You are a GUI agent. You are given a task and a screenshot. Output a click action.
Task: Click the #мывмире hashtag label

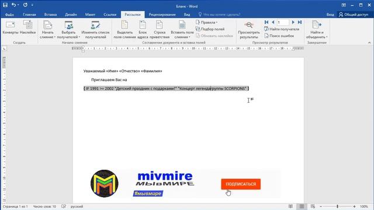(148, 194)
